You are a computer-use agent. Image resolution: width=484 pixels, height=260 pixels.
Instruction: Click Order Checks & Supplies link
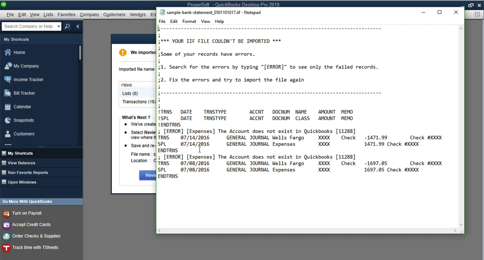[x=36, y=236]
